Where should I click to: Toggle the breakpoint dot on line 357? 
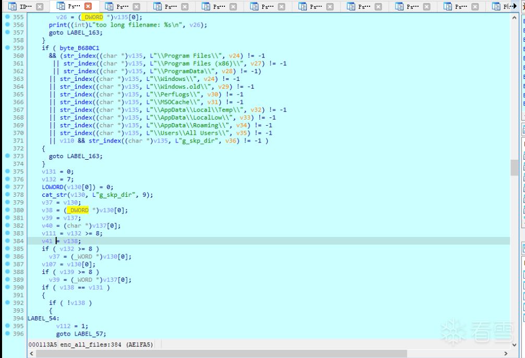(7, 32)
